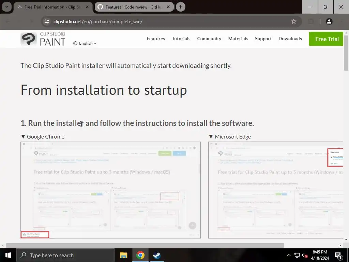This screenshot has width=349, height=262.
Task: View site information icon in address bar
Action: click(47, 21)
